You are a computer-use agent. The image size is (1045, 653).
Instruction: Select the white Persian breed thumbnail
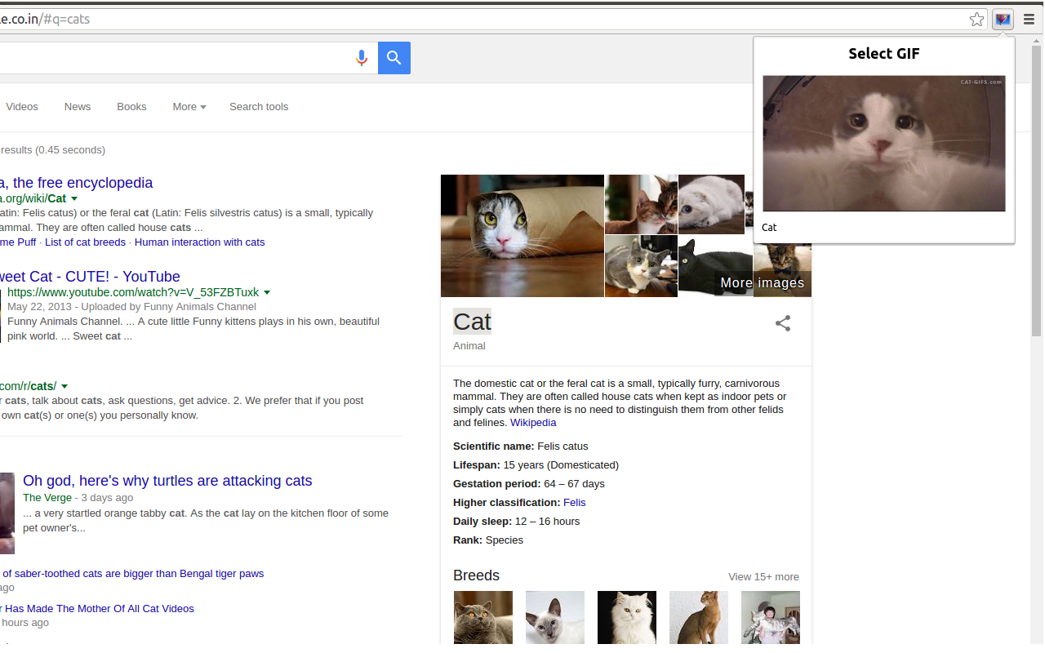(627, 618)
